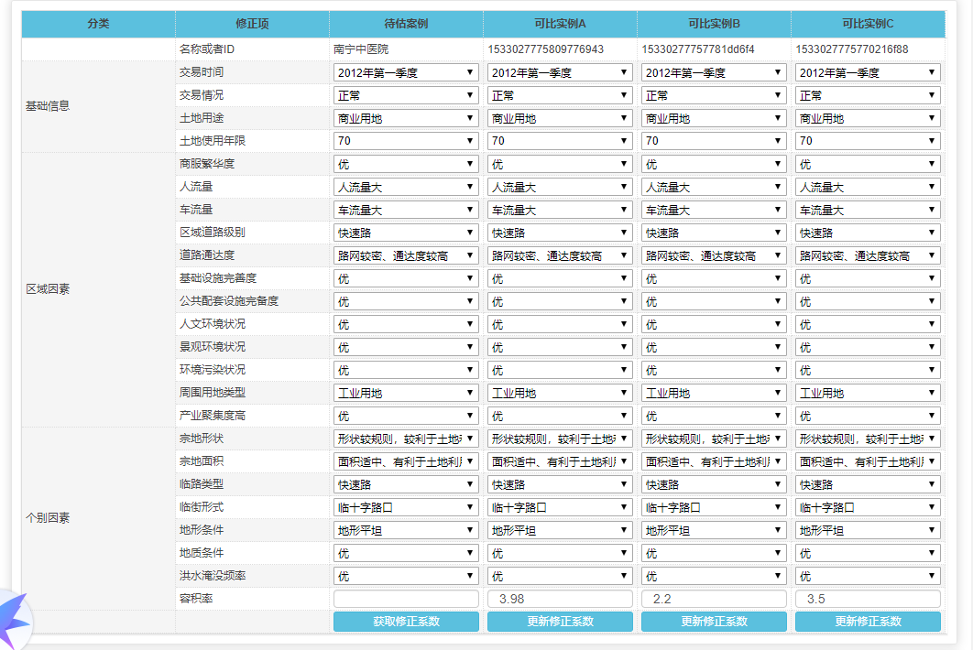
Task: Click 更新修正系数 button under 可比实例B
Action: 714,622
